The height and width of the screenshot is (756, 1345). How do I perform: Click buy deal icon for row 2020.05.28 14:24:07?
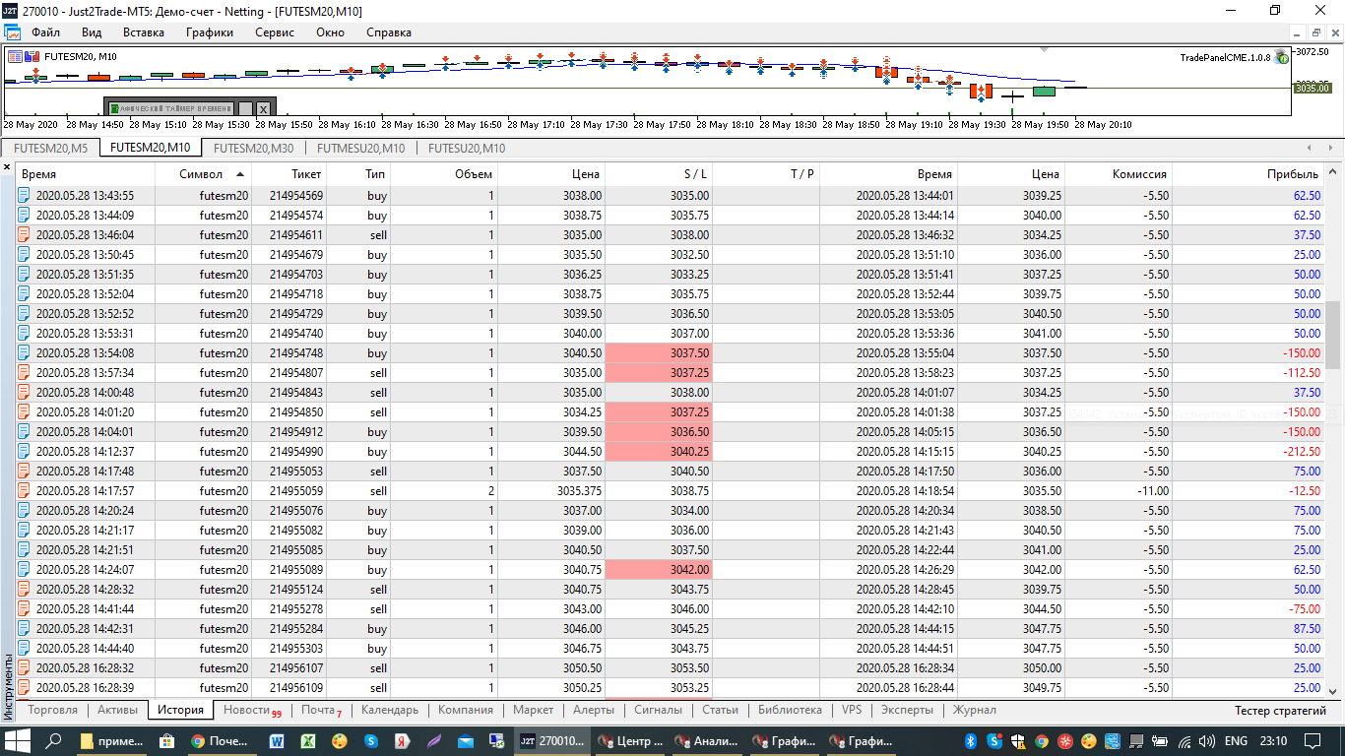(25, 569)
